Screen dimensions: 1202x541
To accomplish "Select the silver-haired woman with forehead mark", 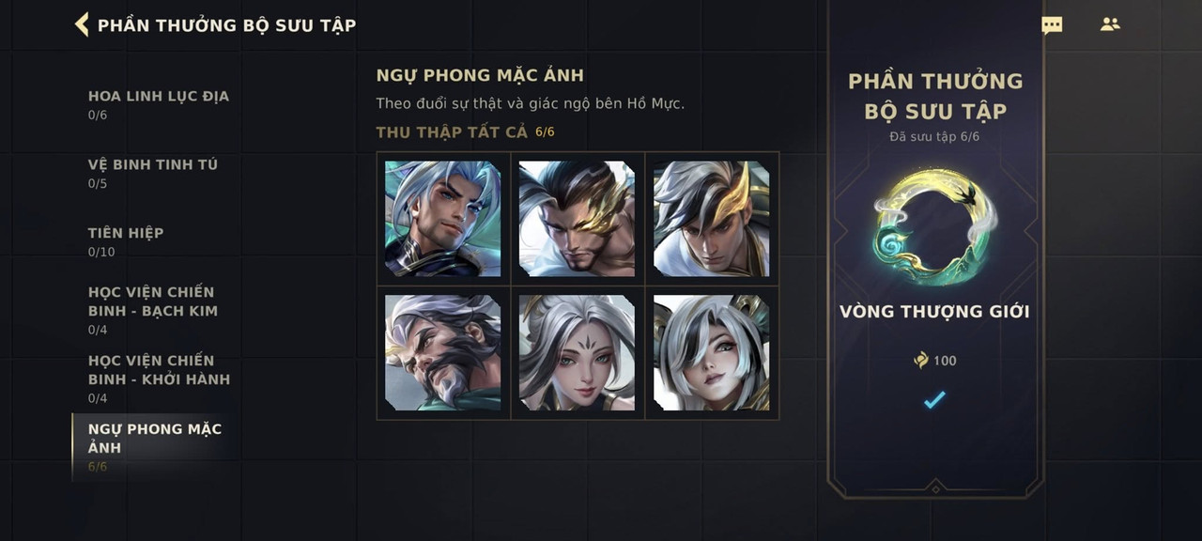I will 578,353.
